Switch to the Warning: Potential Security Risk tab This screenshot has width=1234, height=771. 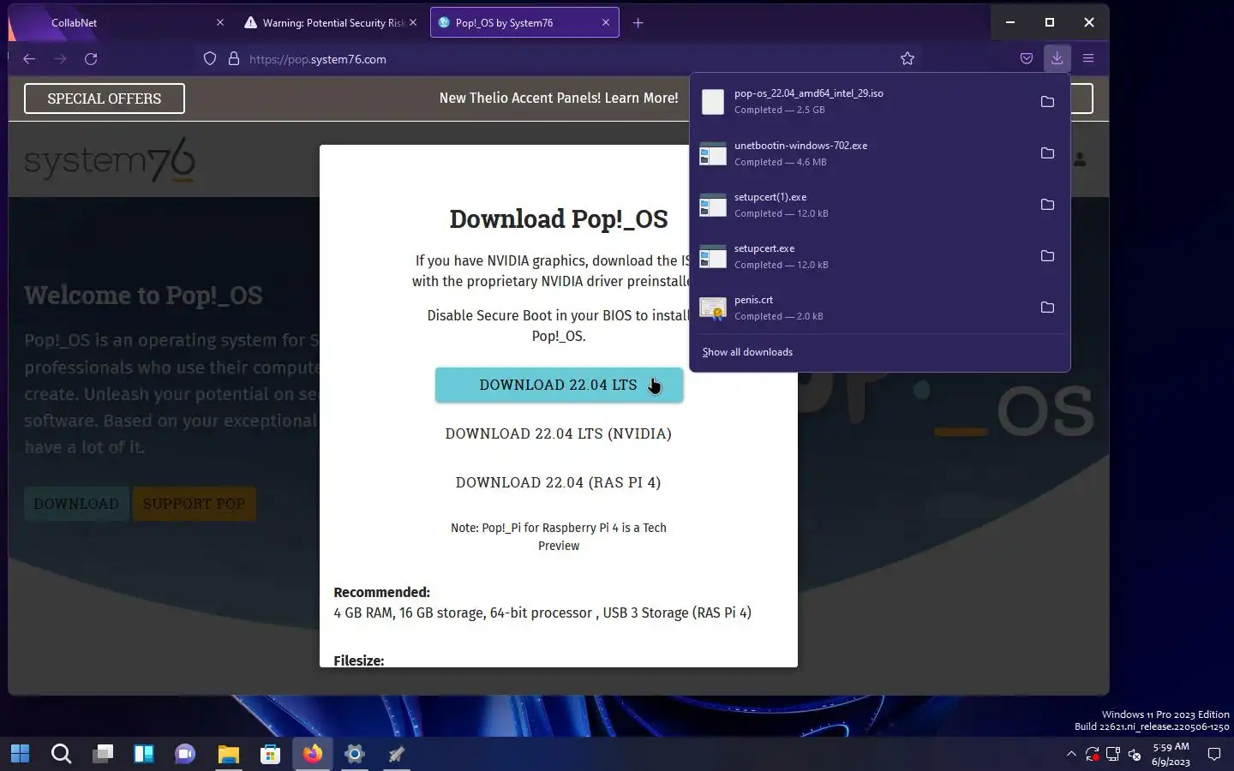pos(332,23)
